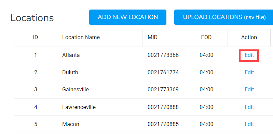Click MID 0021770885 for Macon
Screen dimensions: 273x138
pos(163,124)
